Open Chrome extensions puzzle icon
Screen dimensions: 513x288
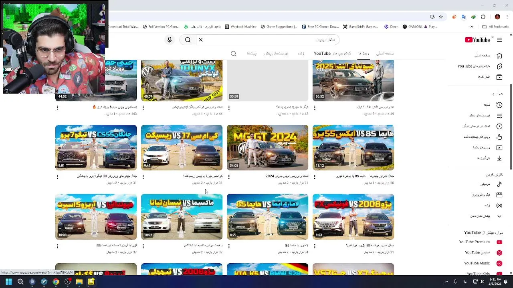point(483,17)
